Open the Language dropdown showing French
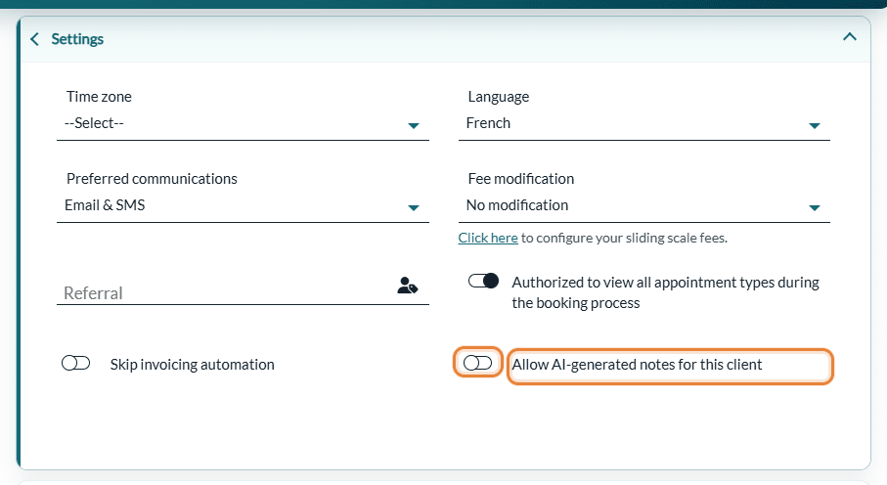887x485 pixels. pyautogui.click(x=643, y=123)
